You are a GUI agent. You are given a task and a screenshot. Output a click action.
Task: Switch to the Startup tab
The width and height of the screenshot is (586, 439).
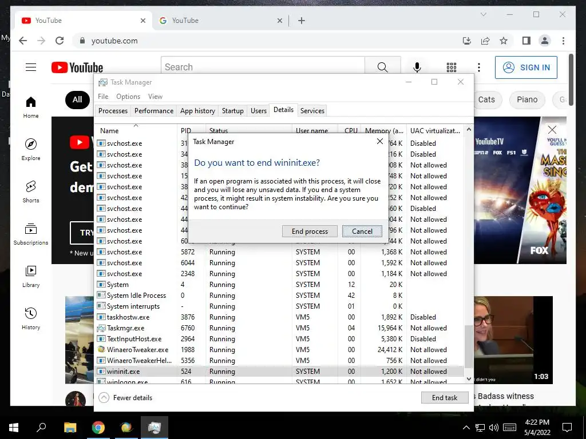coord(232,110)
